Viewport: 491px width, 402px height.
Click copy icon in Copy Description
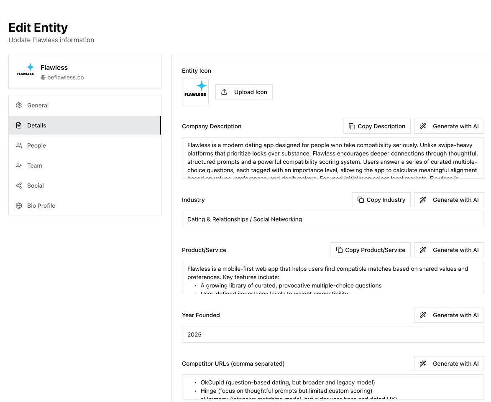352,126
